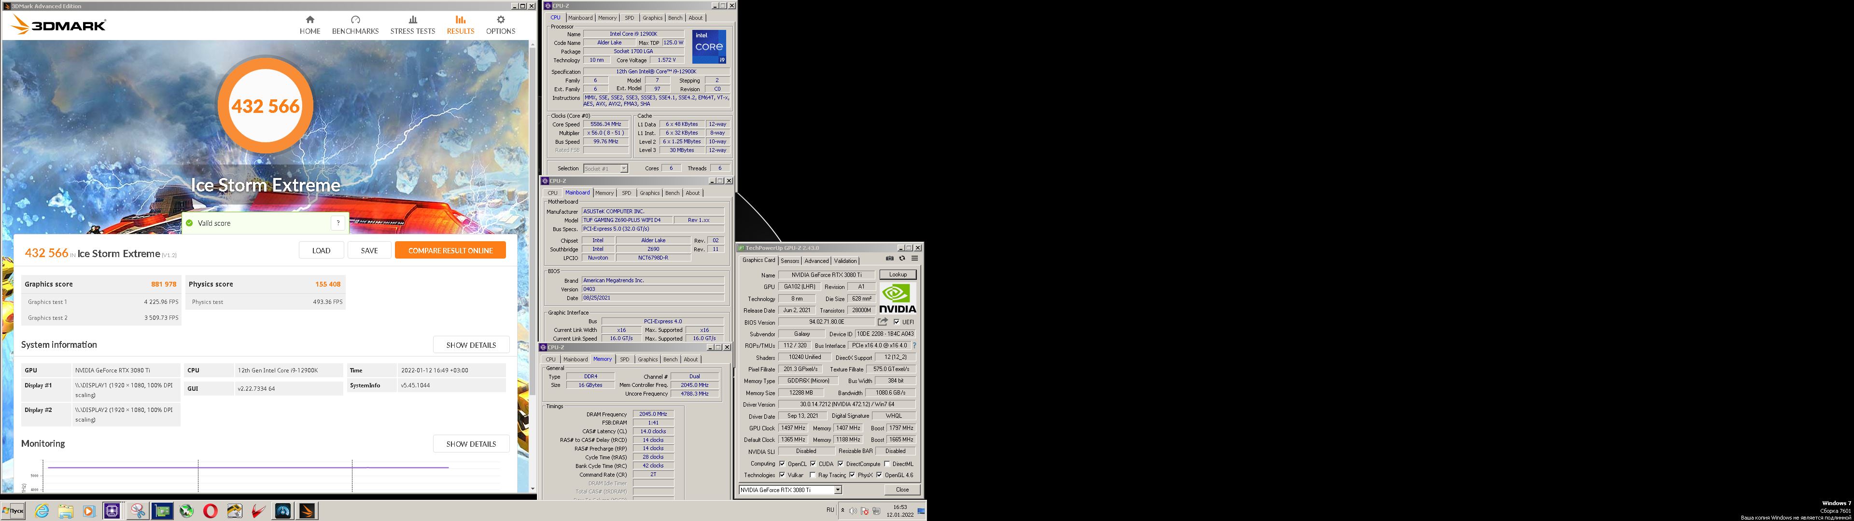Screen dimensions: 1854x521
Task: Click the Physics score value 155 408
Action: (x=327, y=284)
